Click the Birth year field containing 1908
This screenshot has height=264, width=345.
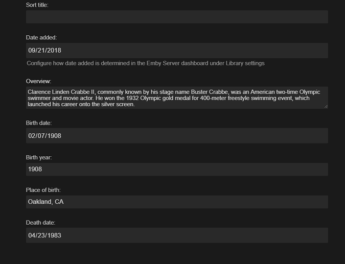click(177, 169)
